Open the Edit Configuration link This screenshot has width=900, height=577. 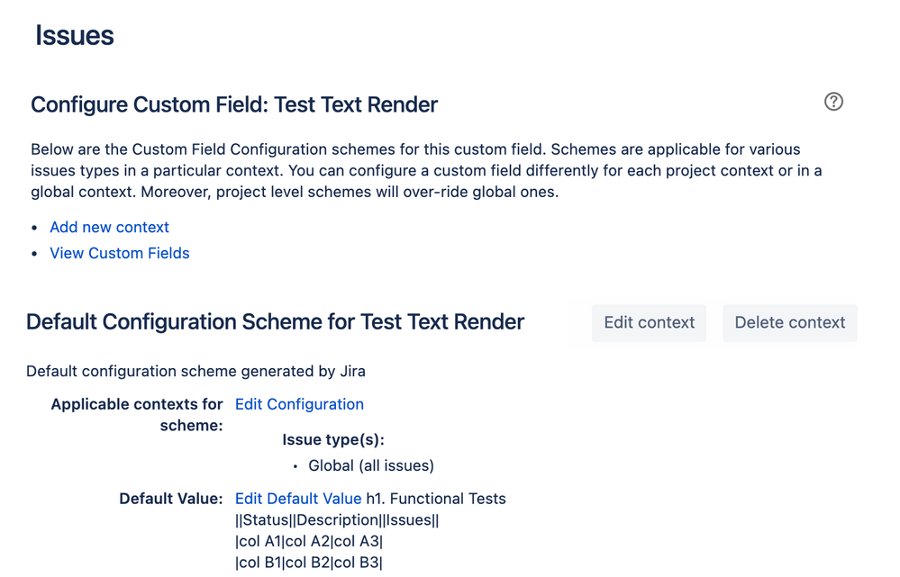[299, 404]
